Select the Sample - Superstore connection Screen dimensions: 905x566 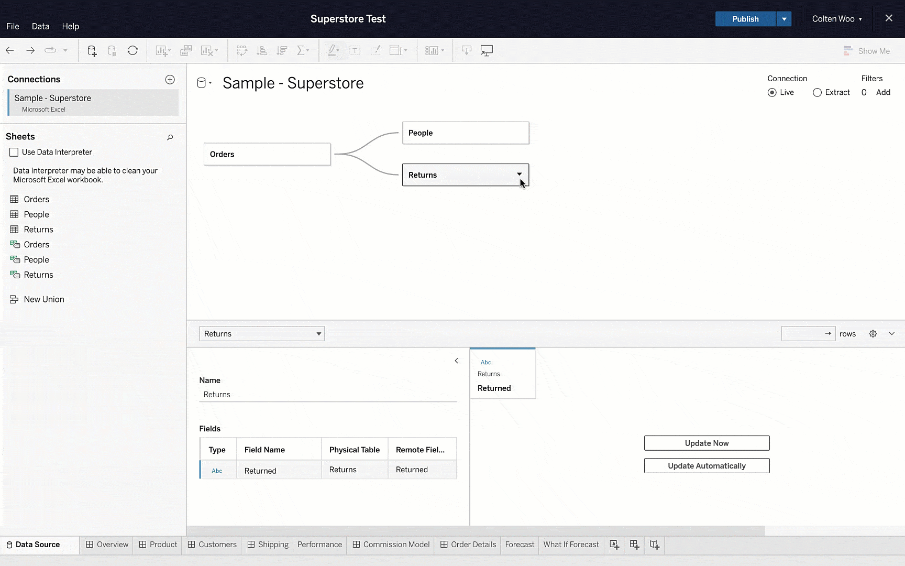[93, 103]
